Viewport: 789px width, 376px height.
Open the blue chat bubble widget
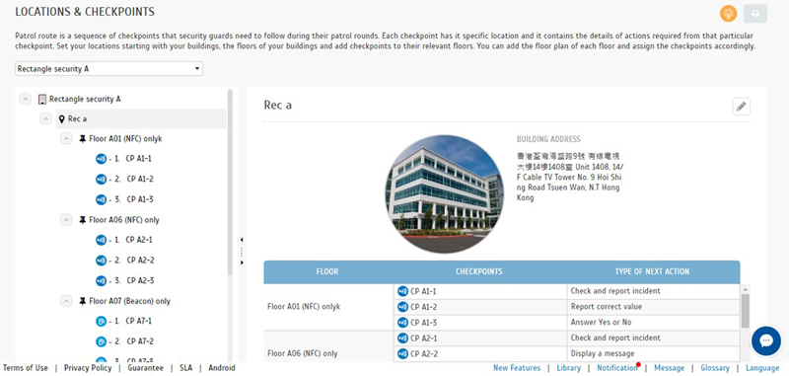(766, 340)
